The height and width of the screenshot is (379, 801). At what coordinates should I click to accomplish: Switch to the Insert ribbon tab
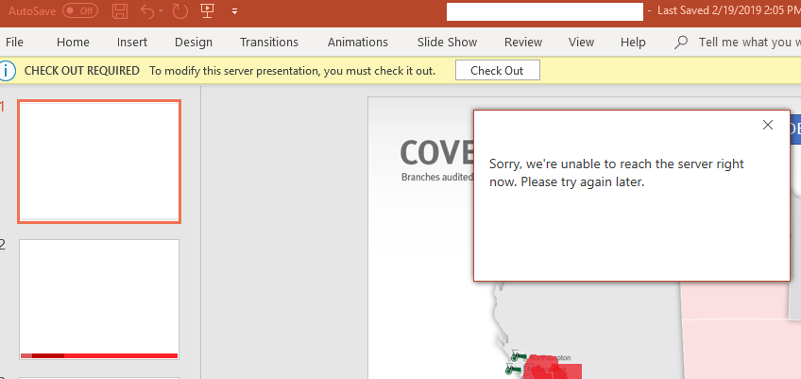[132, 42]
